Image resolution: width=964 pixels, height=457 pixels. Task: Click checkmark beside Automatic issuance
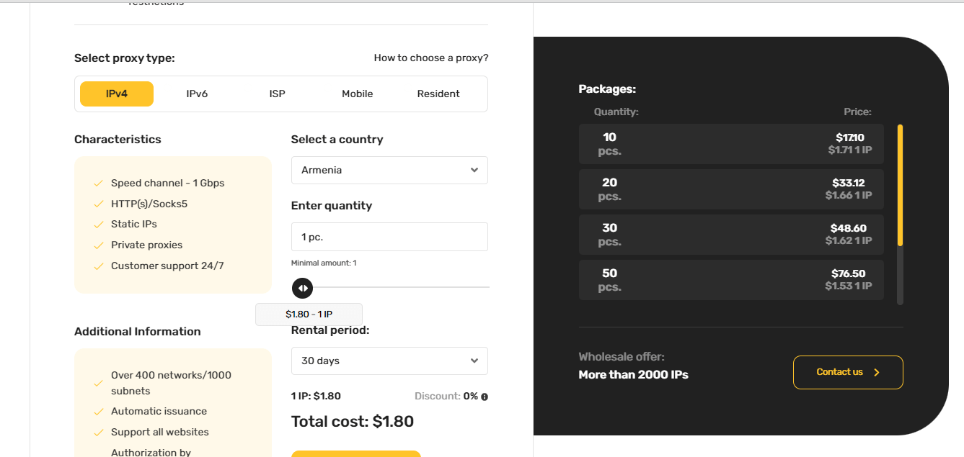point(99,412)
